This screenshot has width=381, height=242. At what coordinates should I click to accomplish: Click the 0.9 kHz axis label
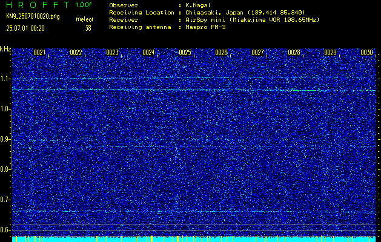click(x=5, y=139)
